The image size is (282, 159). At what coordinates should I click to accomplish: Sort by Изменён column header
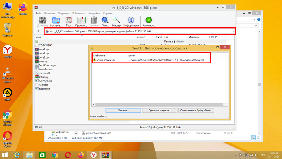(194, 37)
